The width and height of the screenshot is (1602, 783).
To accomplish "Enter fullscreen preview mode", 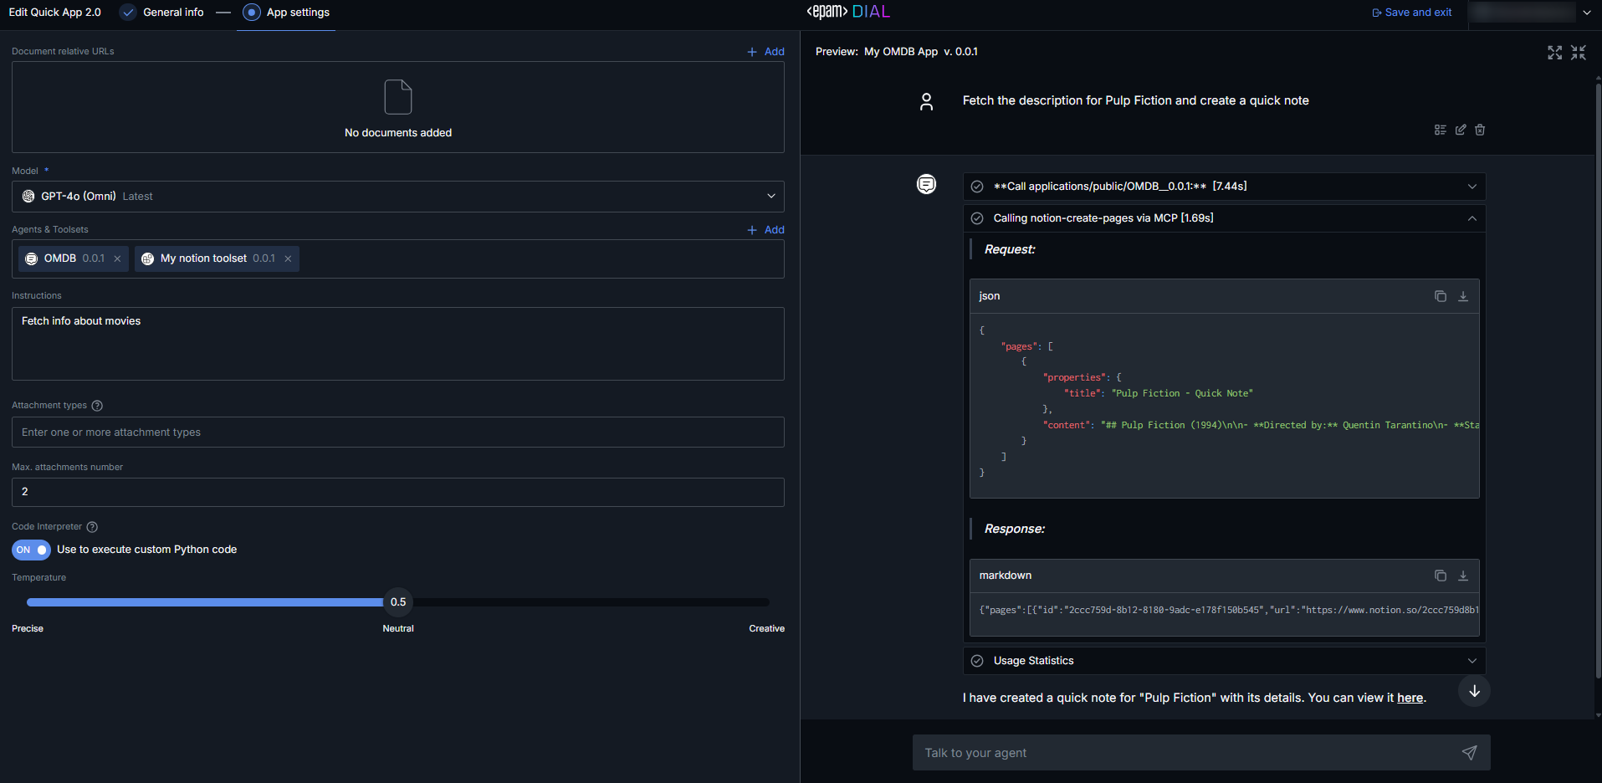I will coord(1554,53).
